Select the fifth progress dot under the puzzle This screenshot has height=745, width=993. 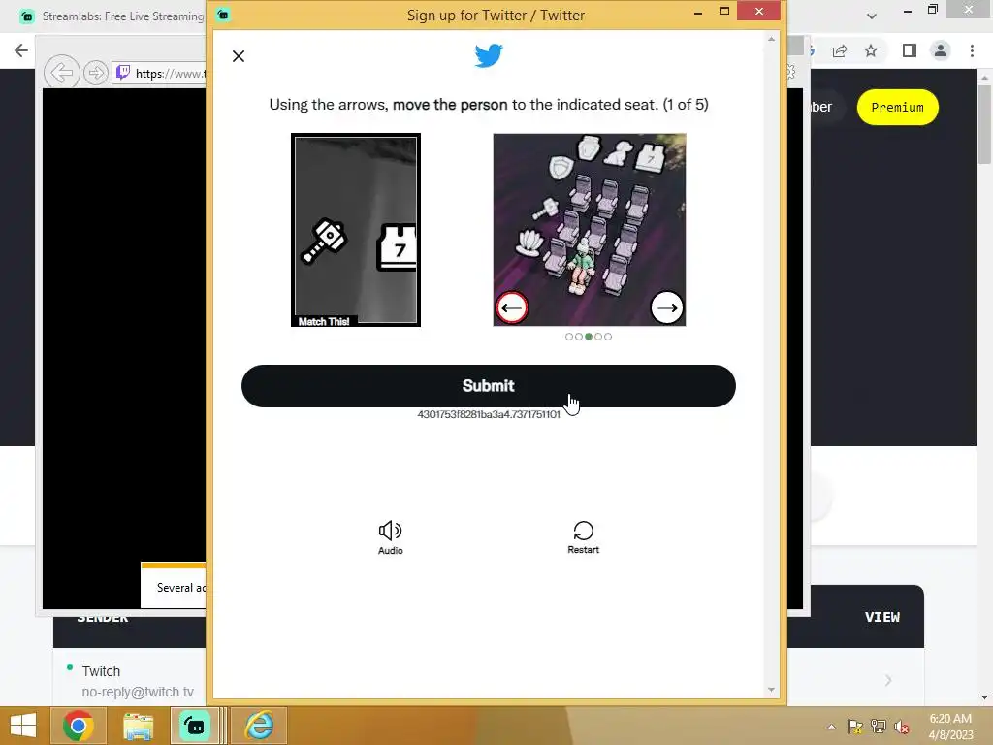pyautogui.click(x=608, y=337)
